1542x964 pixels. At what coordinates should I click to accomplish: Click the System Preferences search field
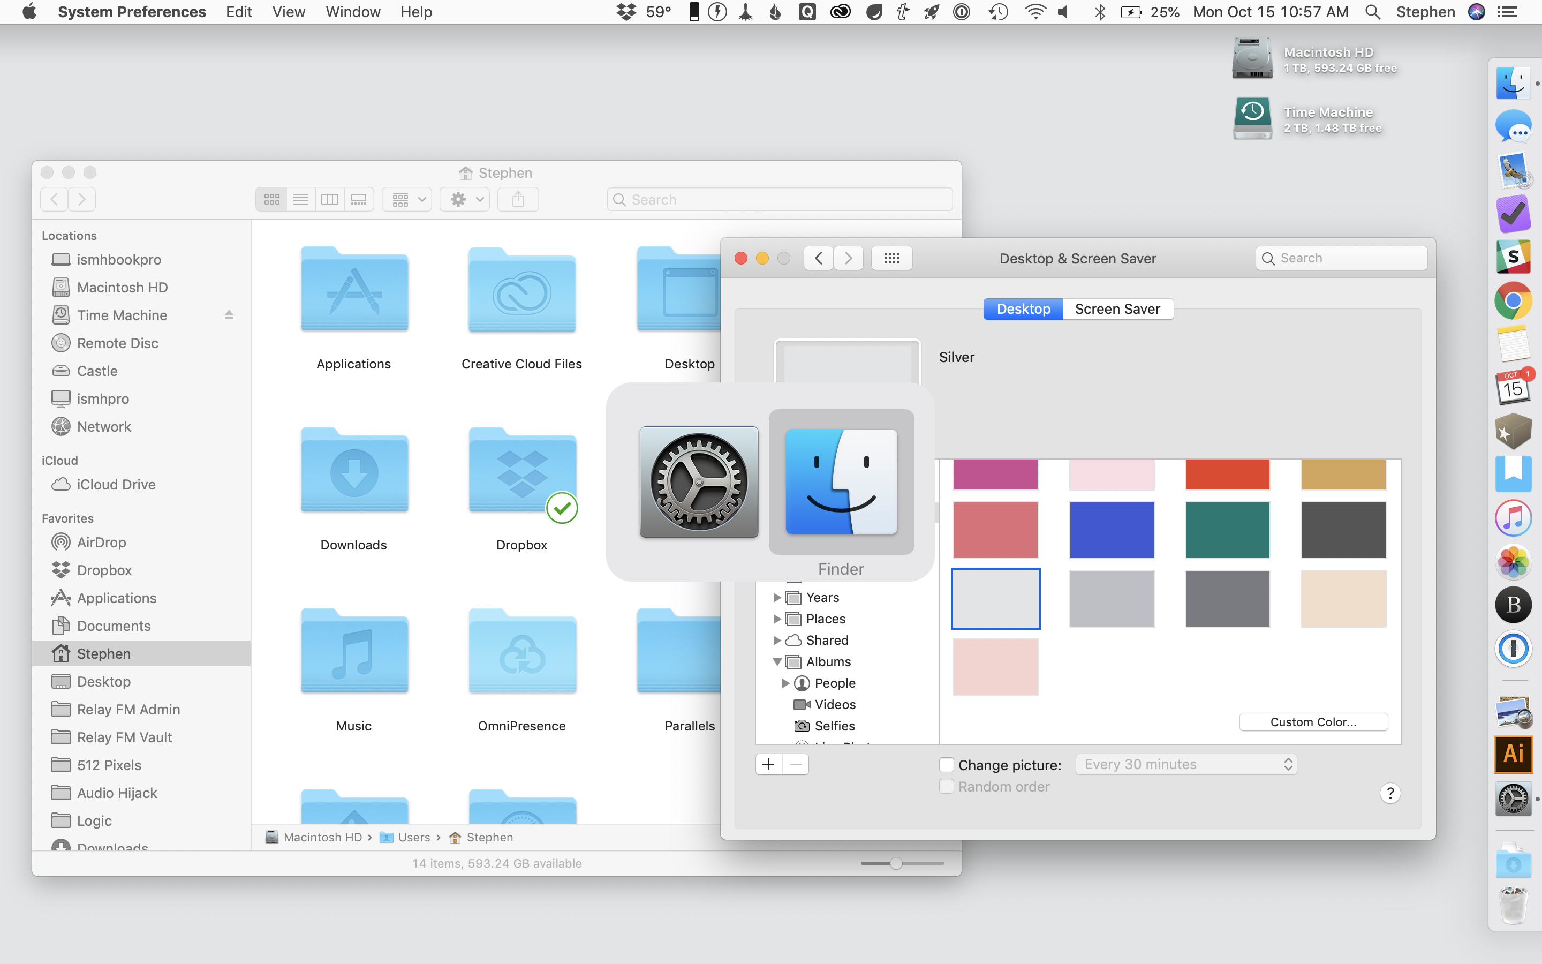click(x=1341, y=258)
